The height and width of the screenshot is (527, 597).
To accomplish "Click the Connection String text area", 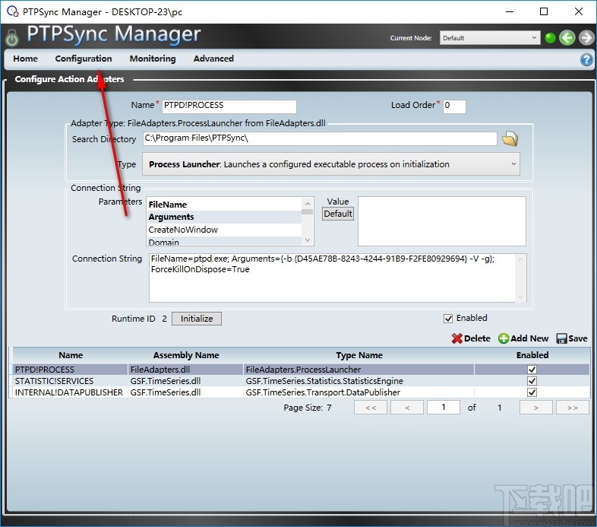I will (333, 278).
